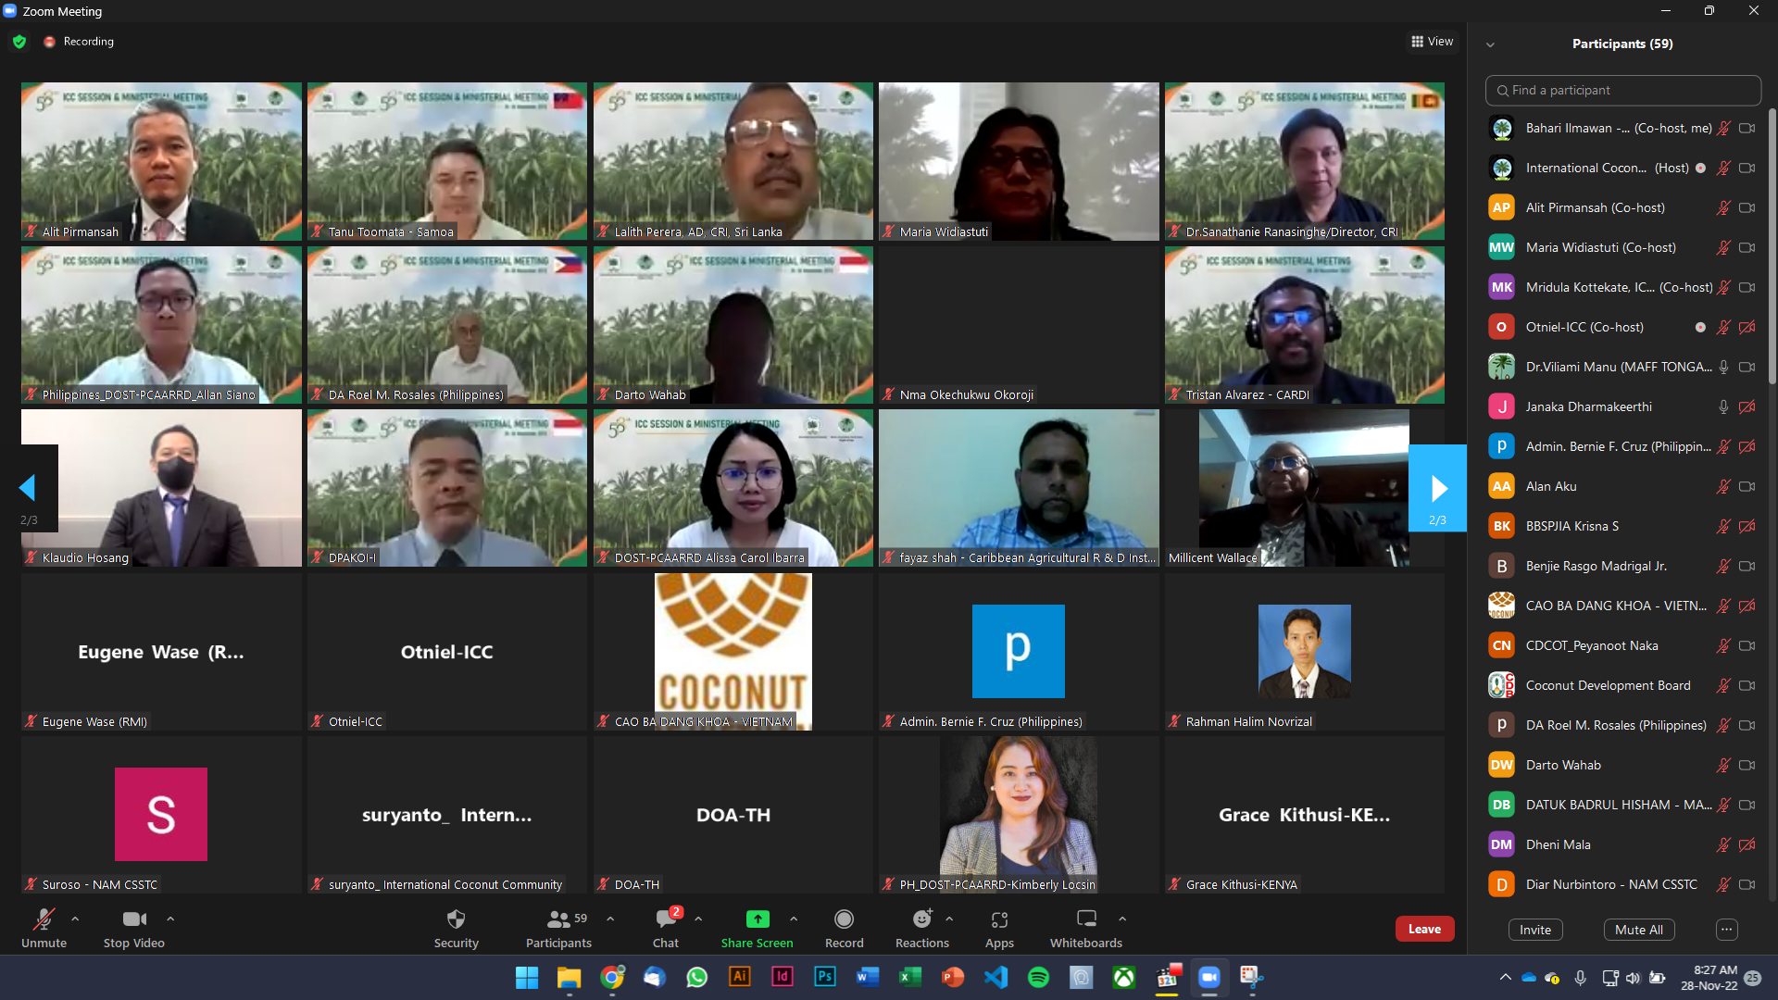The width and height of the screenshot is (1778, 1000).
Task: Open the Apps icon
Action: click(x=998, y=919)
